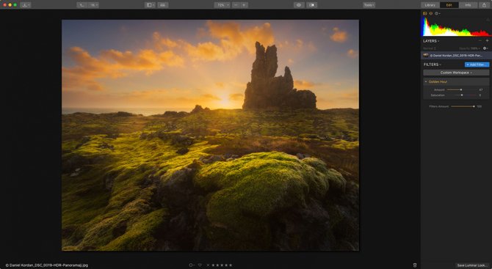Viewport: 492px width, 269px height.
Task: Toggle the filmstrip view button
Action: coord(163,5)
